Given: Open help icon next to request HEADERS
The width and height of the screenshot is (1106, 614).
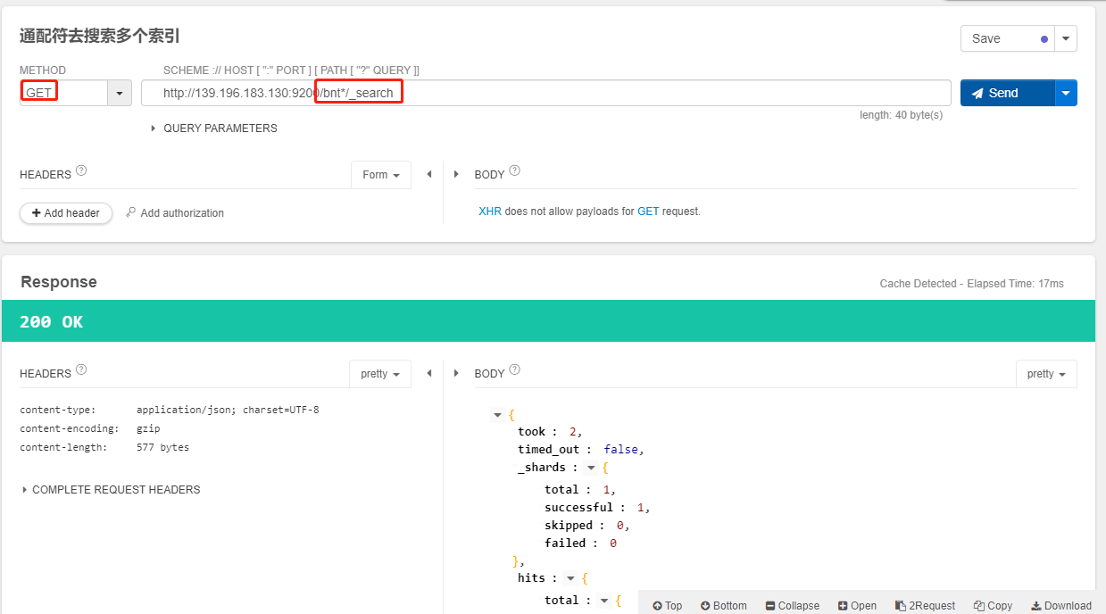Looking at the screenshot, I should (x=81, y=170).
